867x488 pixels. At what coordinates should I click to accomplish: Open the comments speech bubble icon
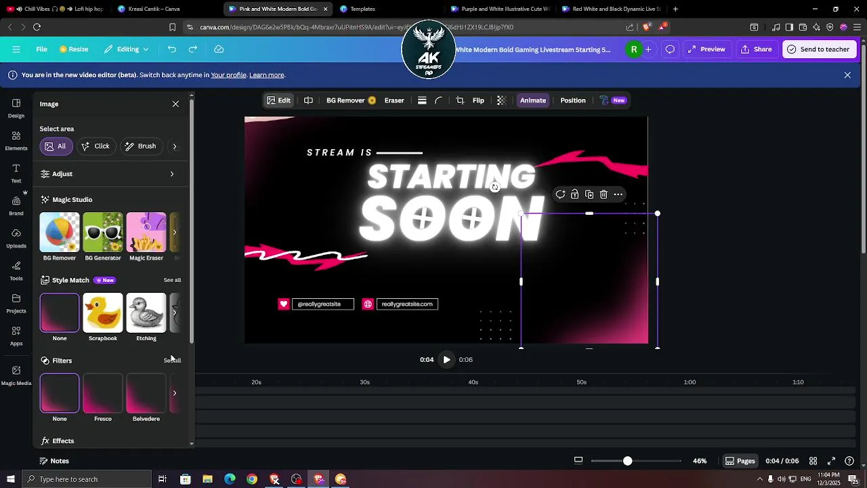click(x=670, y=49)
